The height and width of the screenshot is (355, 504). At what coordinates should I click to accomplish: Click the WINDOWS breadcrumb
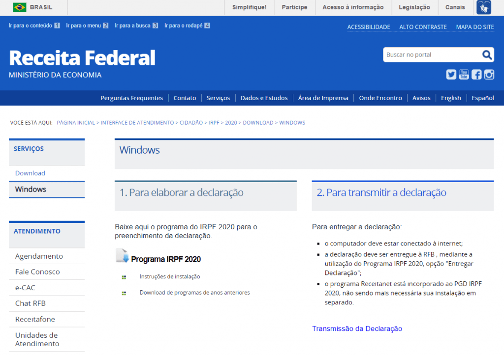pos(292,123)
